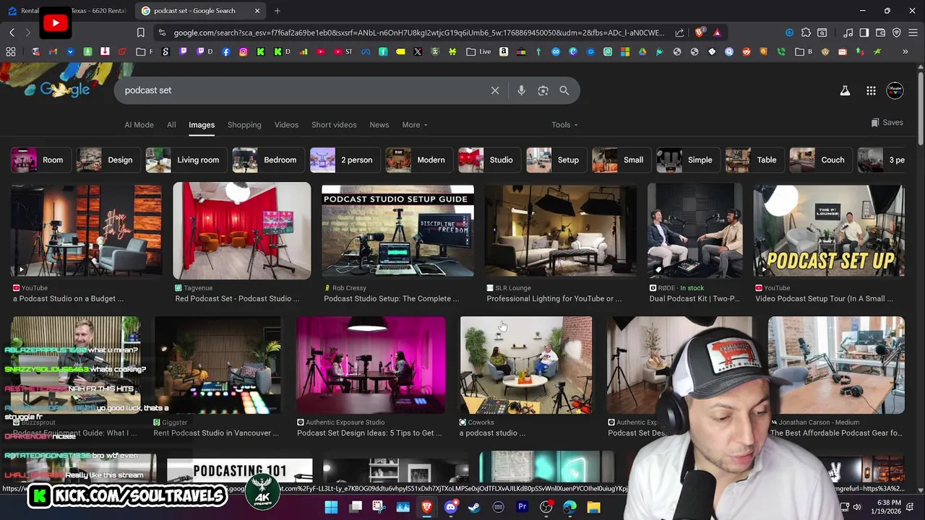Filter images by the Living room chip
The width and height of the screenshot is (925, 520).
(185, 160)
